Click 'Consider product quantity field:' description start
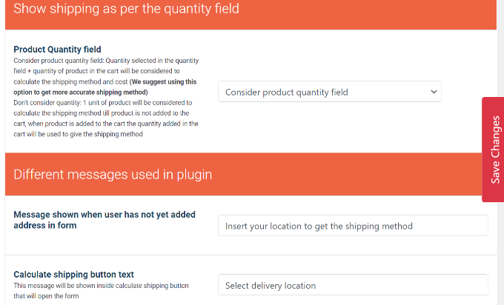Screen dimensions: 504x305 click(x=62, y=60)
